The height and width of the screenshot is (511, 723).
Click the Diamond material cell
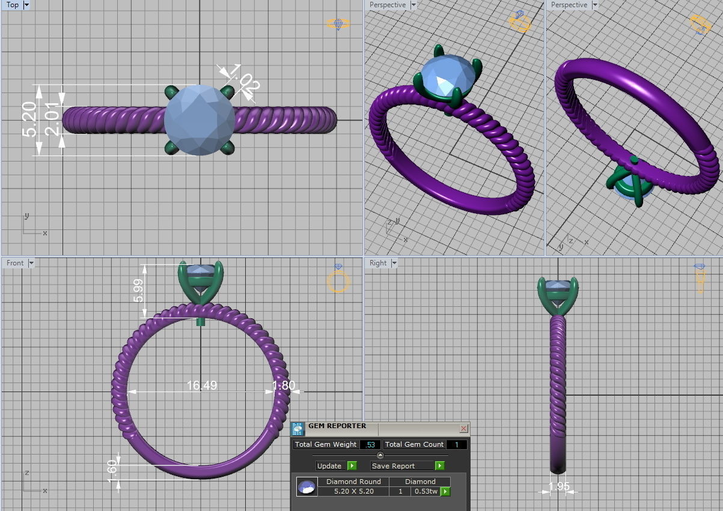[420, 482]
